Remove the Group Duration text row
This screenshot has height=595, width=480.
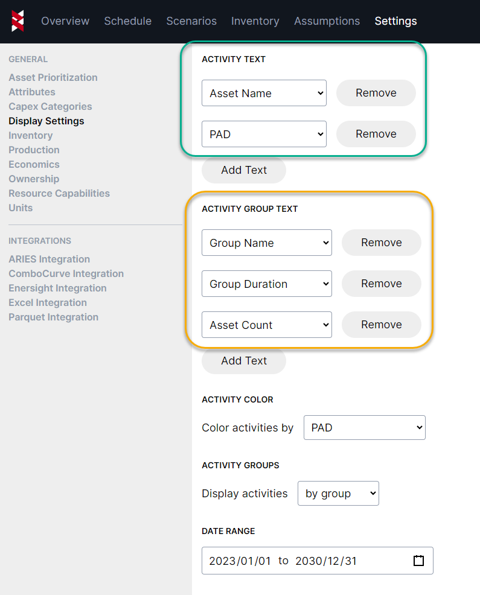pyautogui.click(x=381, y=284)
